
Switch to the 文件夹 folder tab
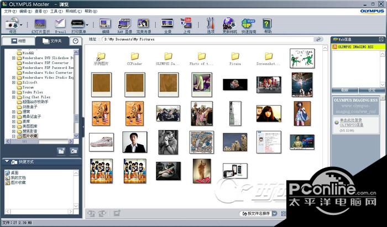pos(52,41)
